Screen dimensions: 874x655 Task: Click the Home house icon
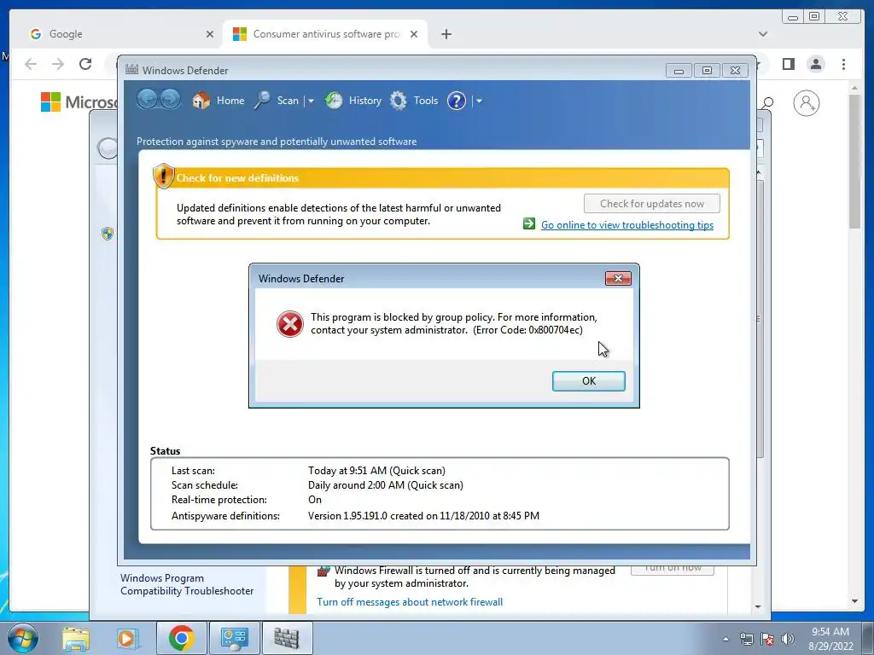click(x=201, y=101)
